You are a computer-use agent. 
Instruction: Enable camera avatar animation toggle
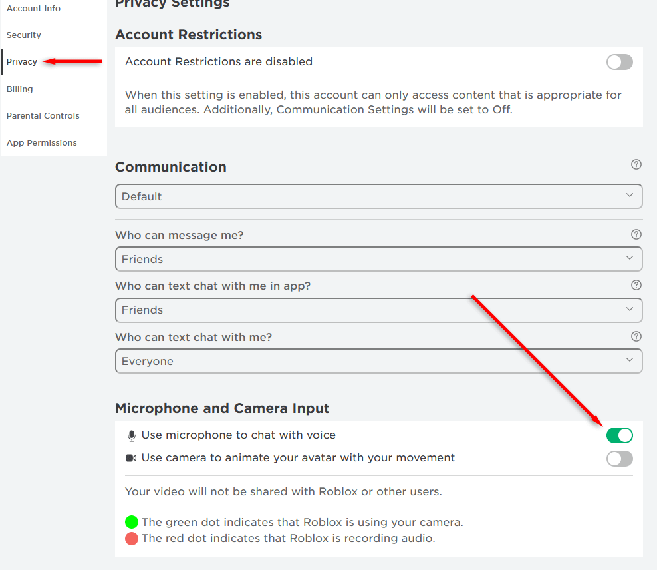pyautogui.click(x=619, y=458)
